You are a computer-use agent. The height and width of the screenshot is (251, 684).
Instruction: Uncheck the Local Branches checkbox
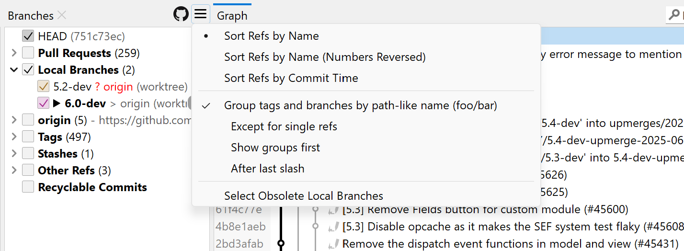28,69
